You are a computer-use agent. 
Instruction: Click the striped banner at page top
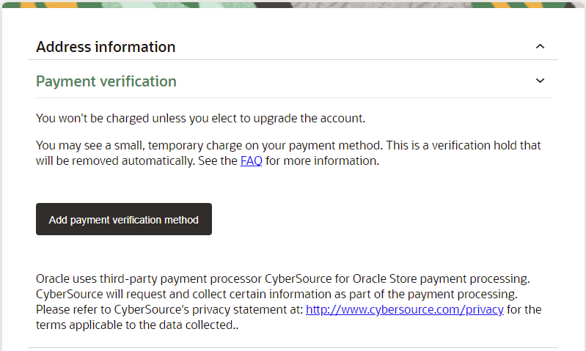[293, 4]
